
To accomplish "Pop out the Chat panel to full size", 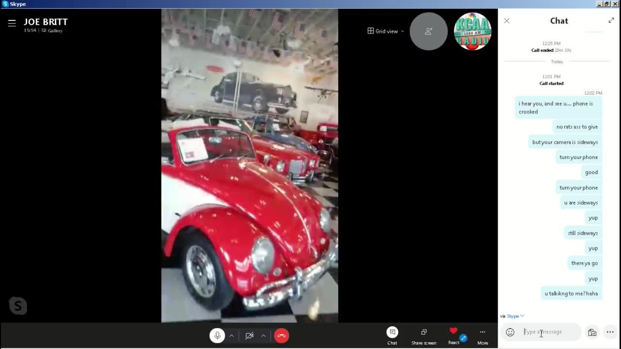I will pyautogui.click(x=611, y=20).
